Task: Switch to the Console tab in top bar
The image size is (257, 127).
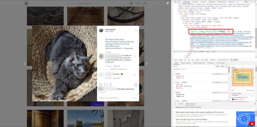Action: pos(195,2)
